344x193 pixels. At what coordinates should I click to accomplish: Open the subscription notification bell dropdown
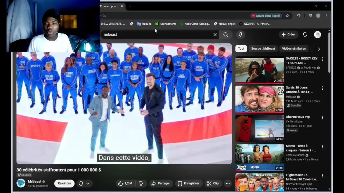click(x=84, y=183)
